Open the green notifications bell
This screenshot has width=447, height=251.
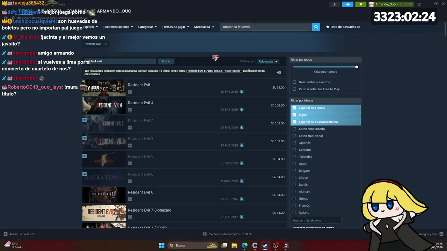(361, 4)
